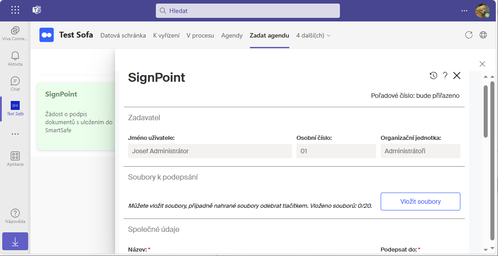Image resolution: width=498 pixels, height=256 pixels.
Task: Click the Zadavatel section heading
Action: (144, 118)
